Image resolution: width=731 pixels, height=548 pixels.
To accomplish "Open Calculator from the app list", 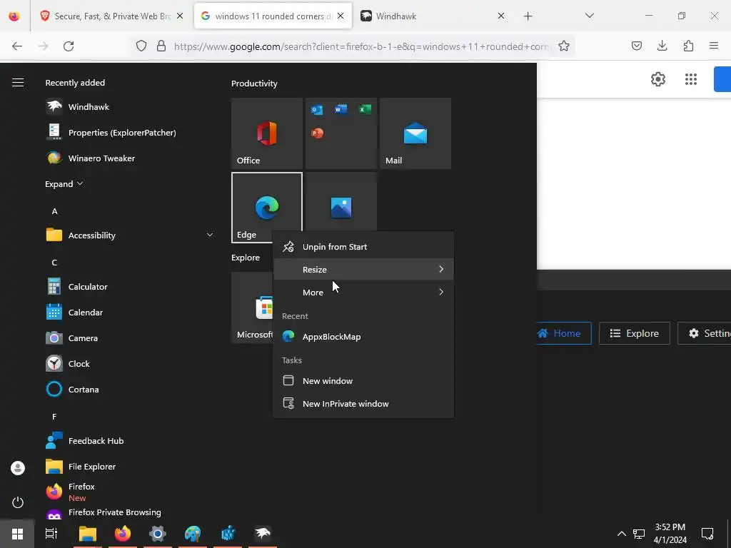I will point(88,287).
